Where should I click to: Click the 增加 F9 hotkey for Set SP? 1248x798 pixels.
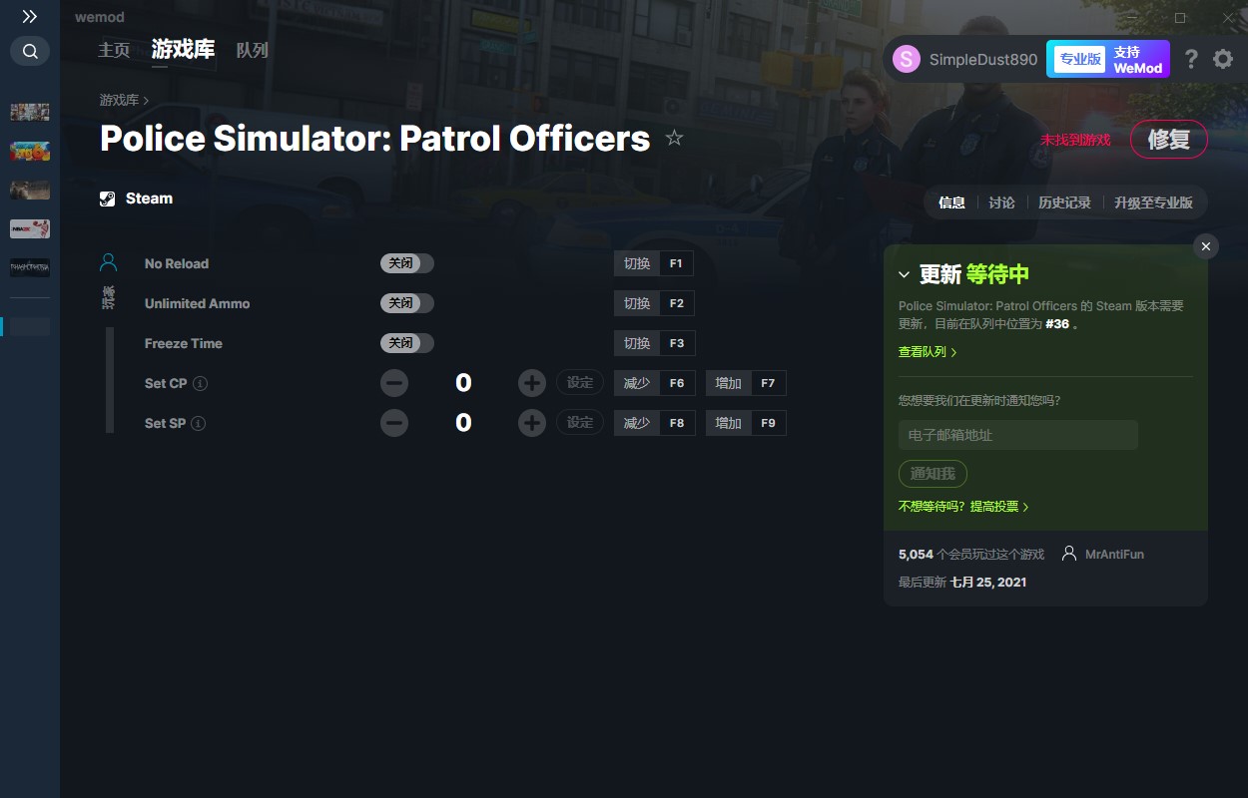(746, 423)
